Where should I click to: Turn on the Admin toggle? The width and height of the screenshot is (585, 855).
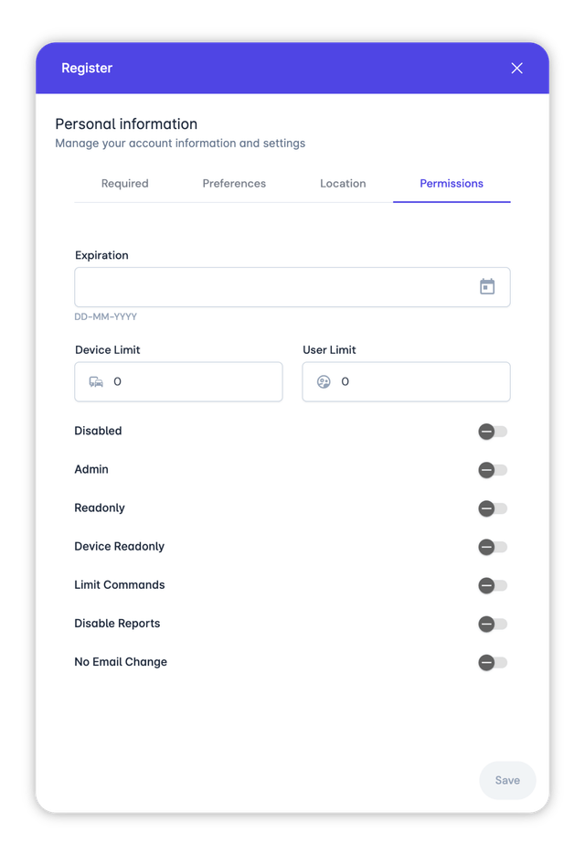pyautogui.click(x=492, y=469)
